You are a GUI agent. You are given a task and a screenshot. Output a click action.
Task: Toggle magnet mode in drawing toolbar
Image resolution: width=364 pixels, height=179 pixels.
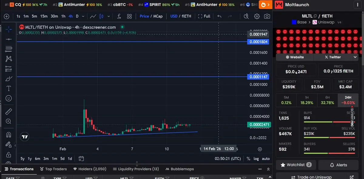(8, 134)
